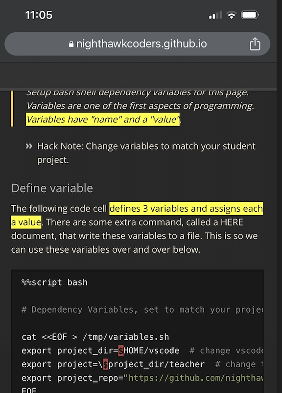Image resolution: width=282 pixels, height=393 pixels.
Task: Tap the battery indicator icon
Action: 250,15
